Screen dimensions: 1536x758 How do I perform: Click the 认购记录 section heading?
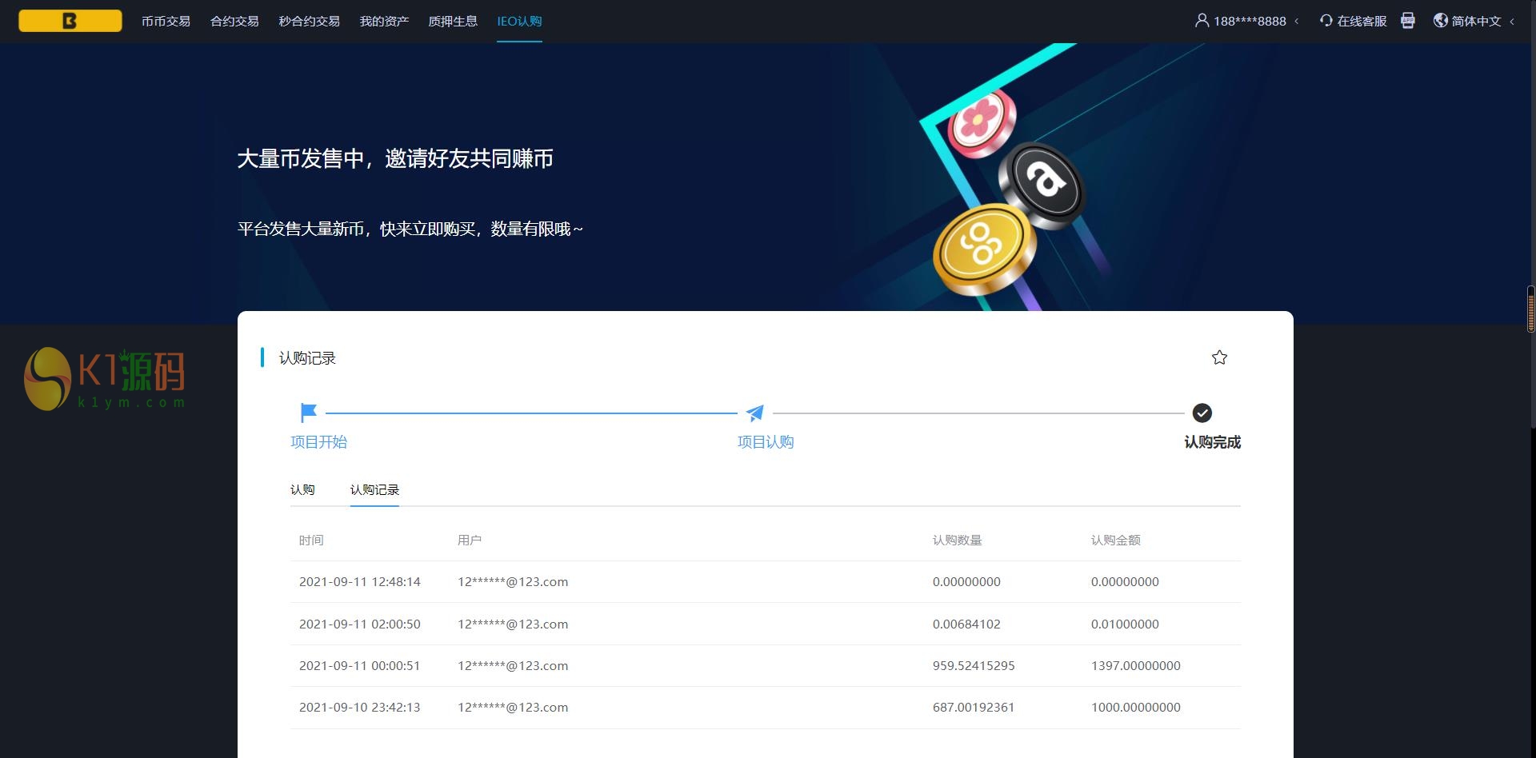coord(307,358)
